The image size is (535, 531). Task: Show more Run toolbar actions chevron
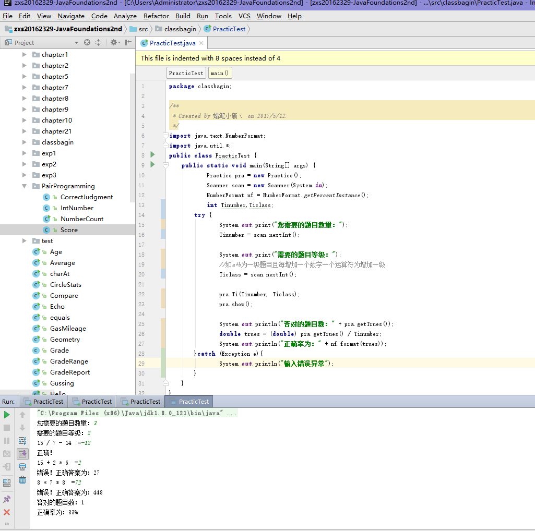coord(6,524)
